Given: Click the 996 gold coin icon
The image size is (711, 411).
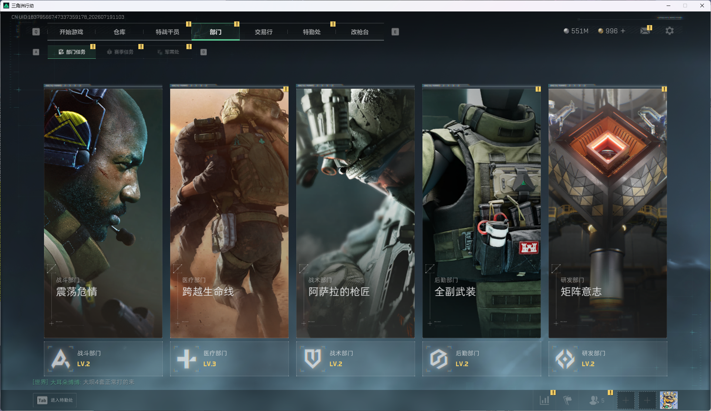Looking at the screenshot, I should (x=601, y=31).
